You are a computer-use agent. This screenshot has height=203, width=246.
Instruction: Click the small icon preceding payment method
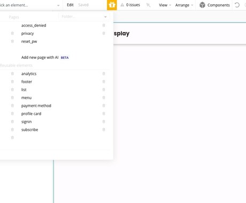(12, 106)
